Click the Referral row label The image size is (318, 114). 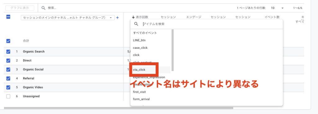(x=29, y=78)
